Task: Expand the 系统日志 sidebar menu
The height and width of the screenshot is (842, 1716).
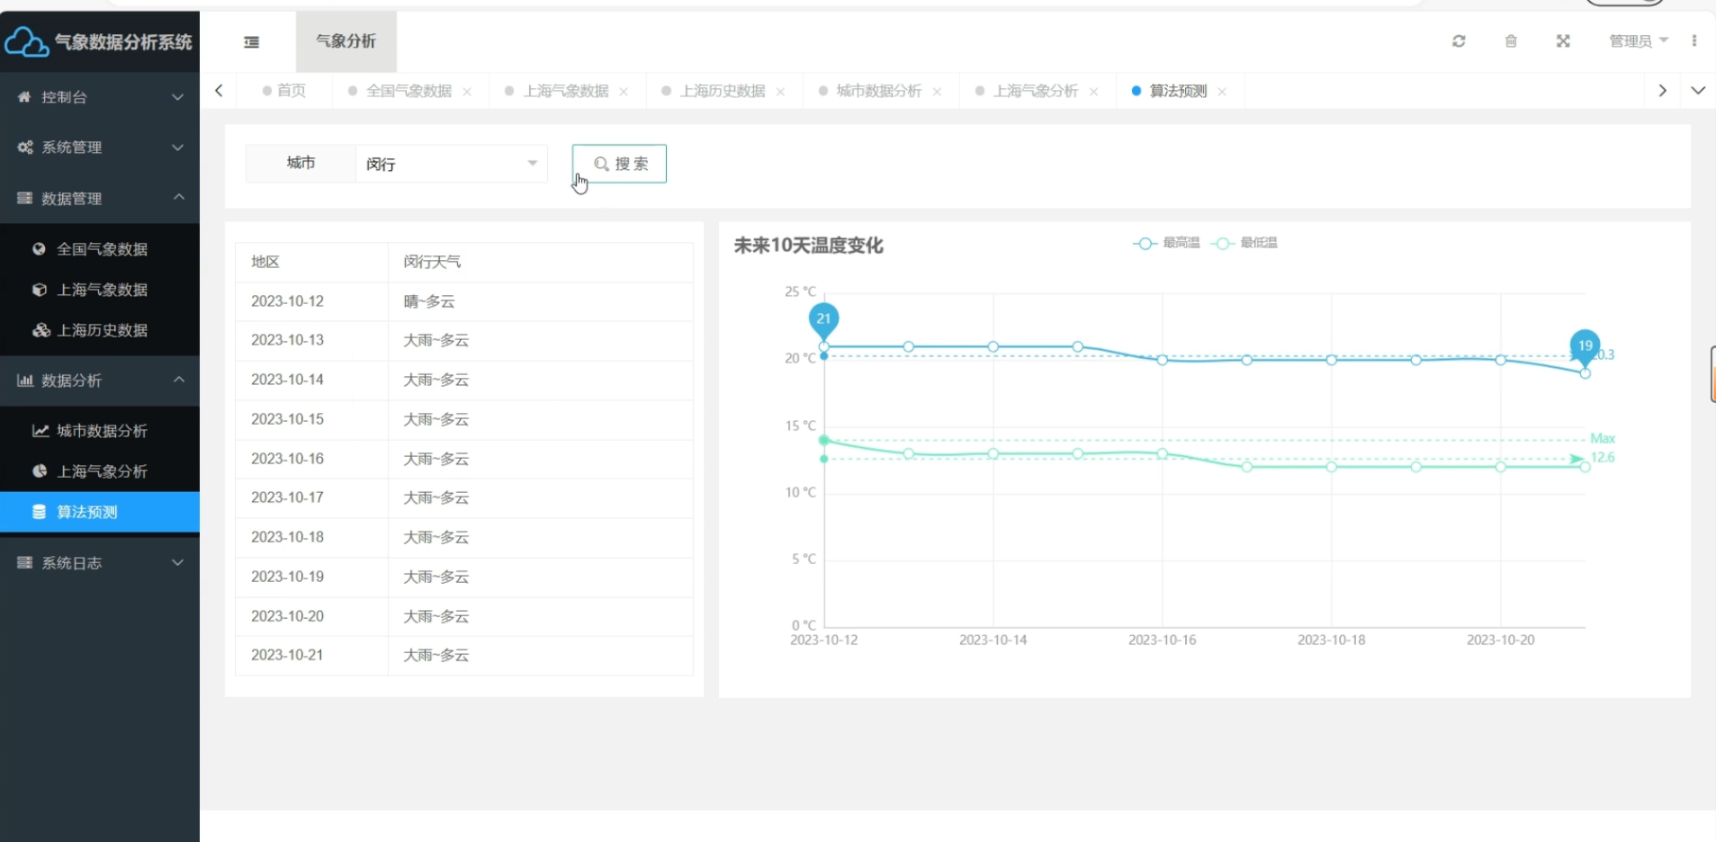Action: (x=100, y=563)
